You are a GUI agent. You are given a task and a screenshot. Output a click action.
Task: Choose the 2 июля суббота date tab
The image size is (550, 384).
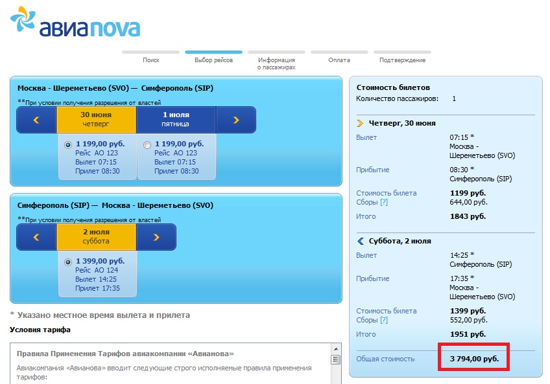point(96,237)
